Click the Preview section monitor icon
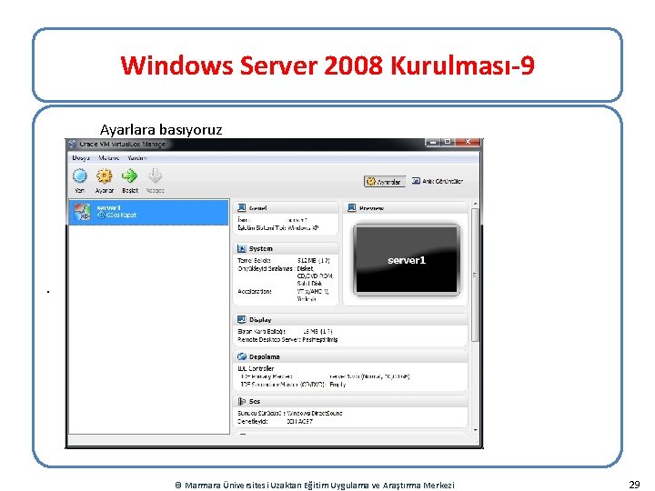Viewport: 655px width, 491px height. tap(352, 207)
